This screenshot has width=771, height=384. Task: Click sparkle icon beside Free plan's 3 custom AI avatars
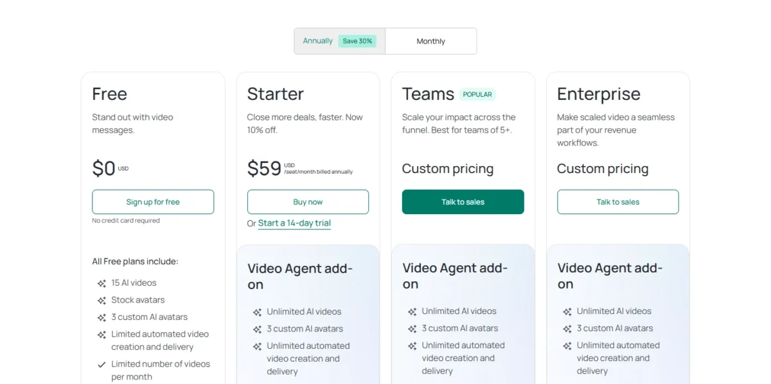[102, 317]
